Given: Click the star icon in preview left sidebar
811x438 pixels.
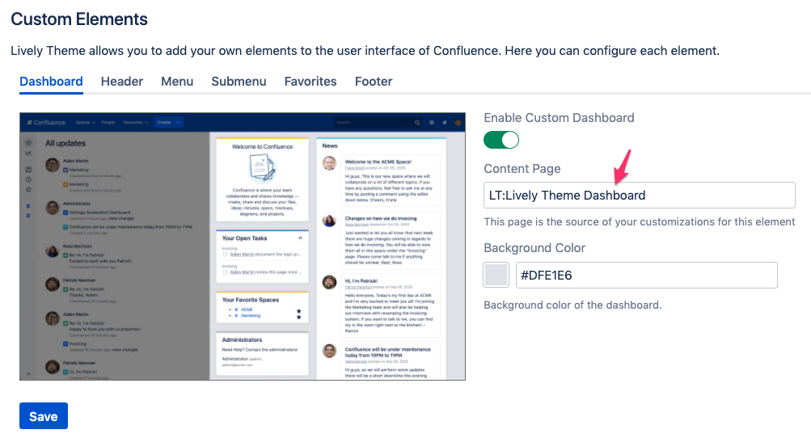Looking at the screenshot, I should pos(28,189).
